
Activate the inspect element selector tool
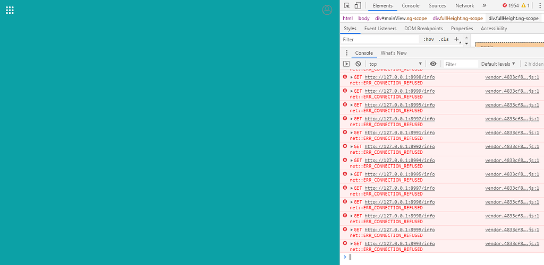[346, 5]
